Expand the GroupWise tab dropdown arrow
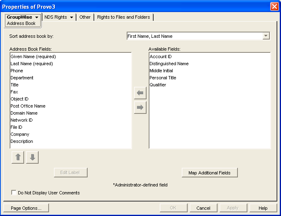281x216 pixels. [37, 17]
